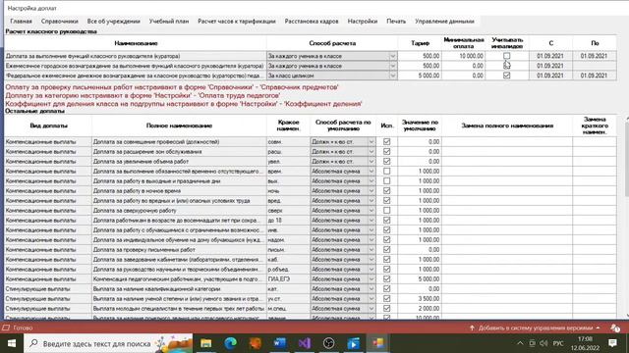The image size is (629, 353).
Task: Open calculation method dropdown for 'Доплата за совмещение профессий'
Action: coord(372,141)
